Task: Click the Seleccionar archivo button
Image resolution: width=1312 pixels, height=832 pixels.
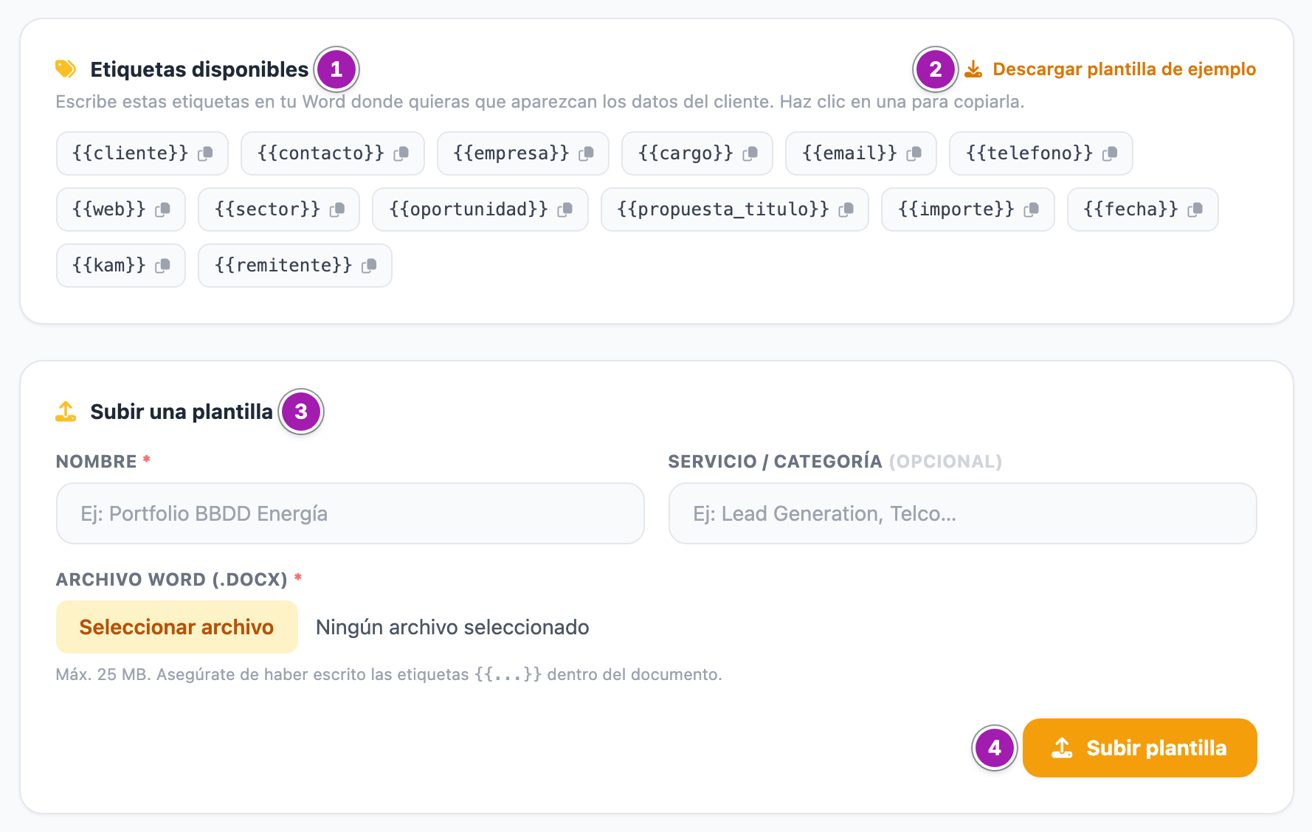Action: (177, 627)
